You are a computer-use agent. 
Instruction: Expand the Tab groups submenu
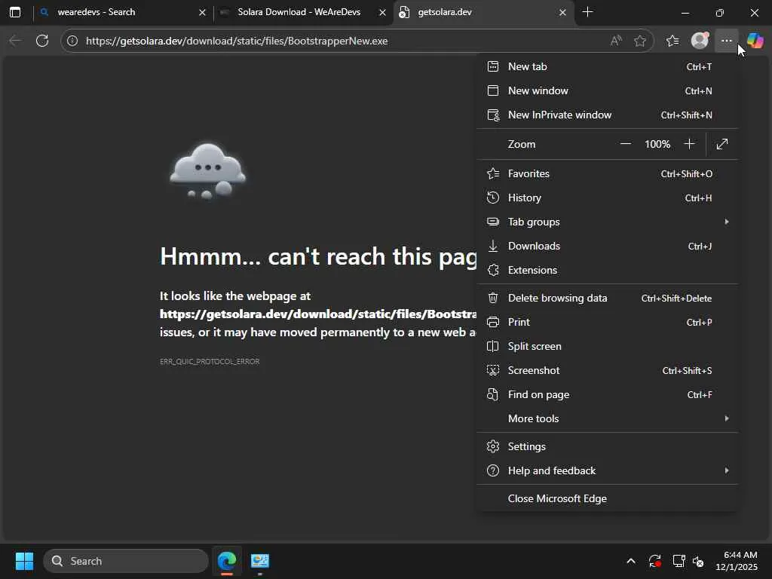607,222
